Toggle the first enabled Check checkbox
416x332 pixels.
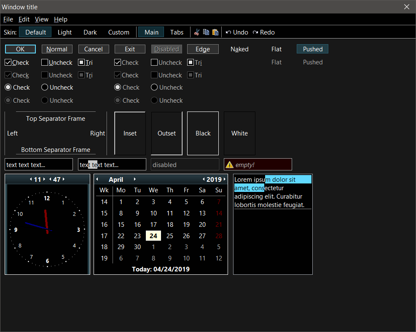point(8,63)
